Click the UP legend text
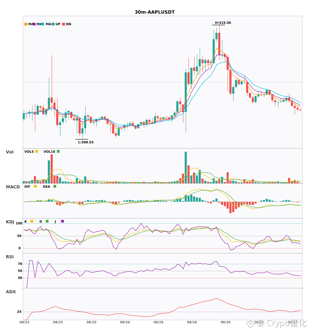This screenshot has height=332, width=309. [x=58, y=24]
